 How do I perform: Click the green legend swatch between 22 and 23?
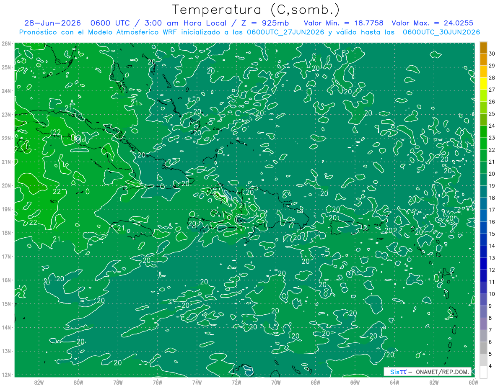click(x=483, y=144)
